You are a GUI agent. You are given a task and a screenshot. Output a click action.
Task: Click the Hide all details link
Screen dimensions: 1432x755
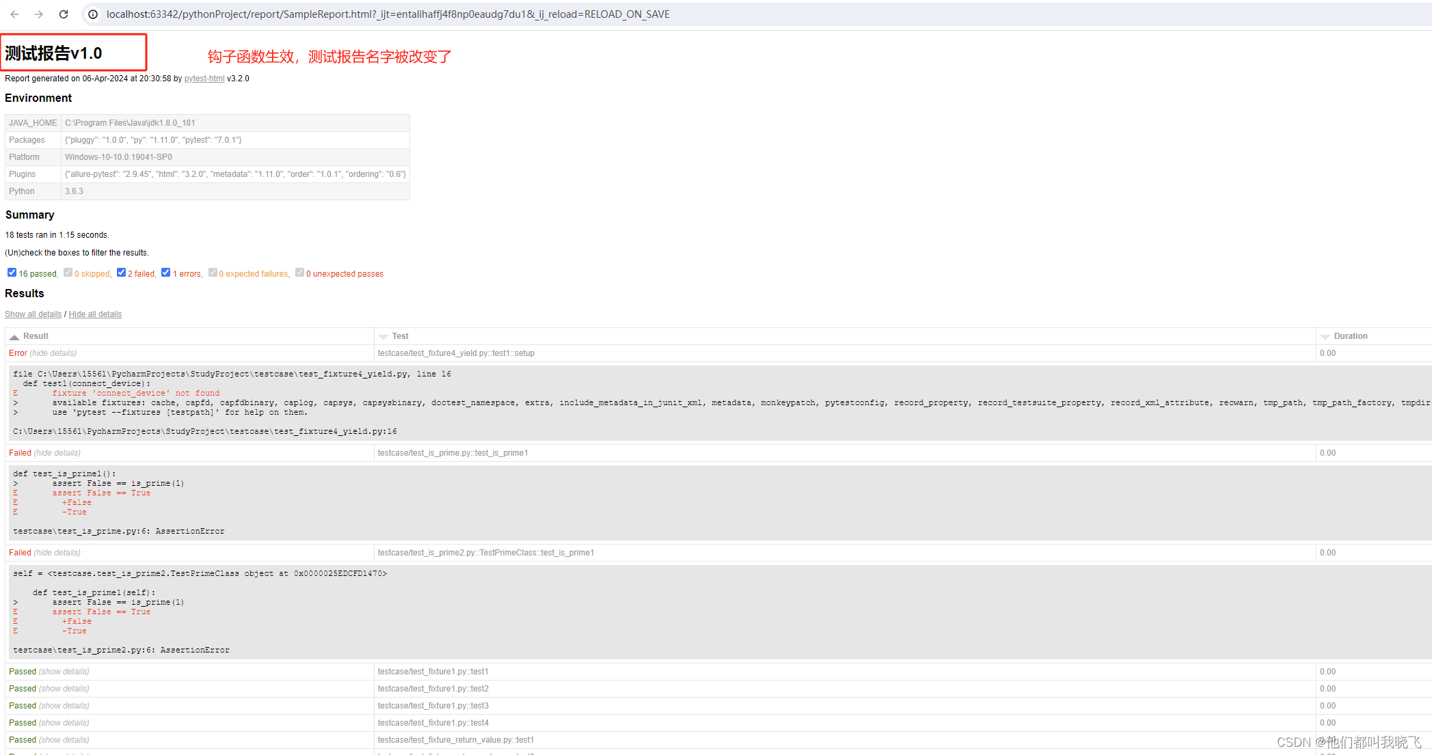click(x=95, y=314)
